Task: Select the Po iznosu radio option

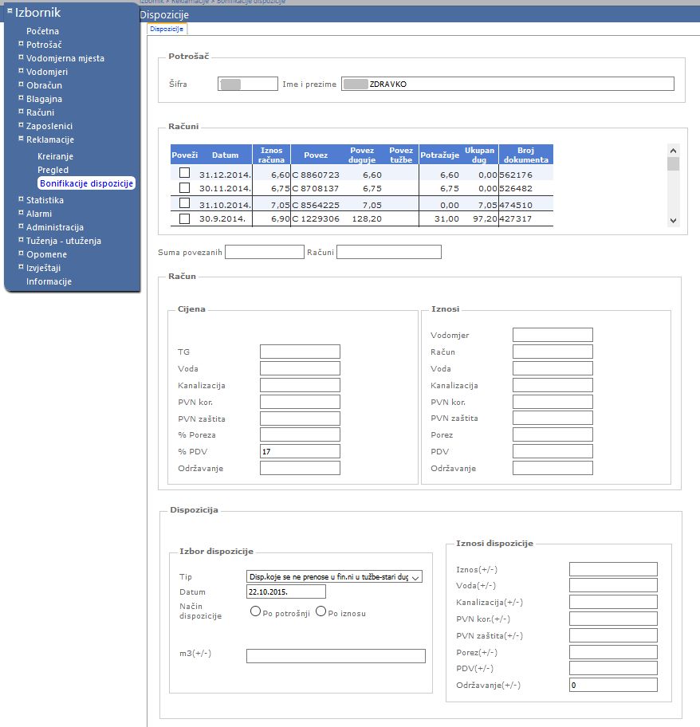Action: (321, 611)
